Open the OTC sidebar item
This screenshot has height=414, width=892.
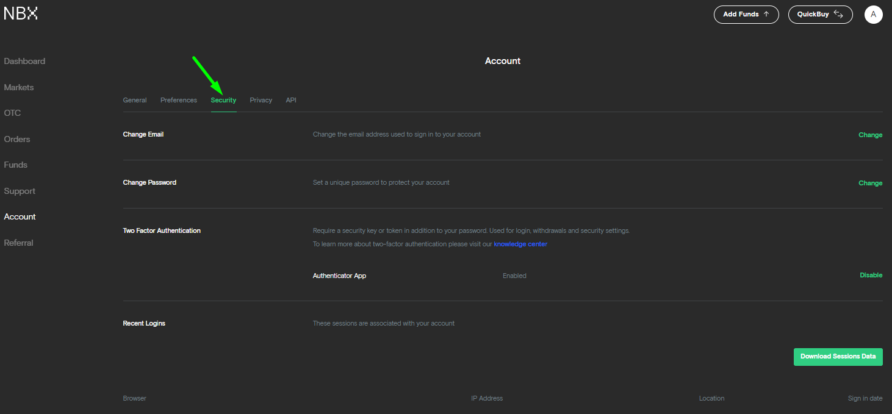click(12, 113)
